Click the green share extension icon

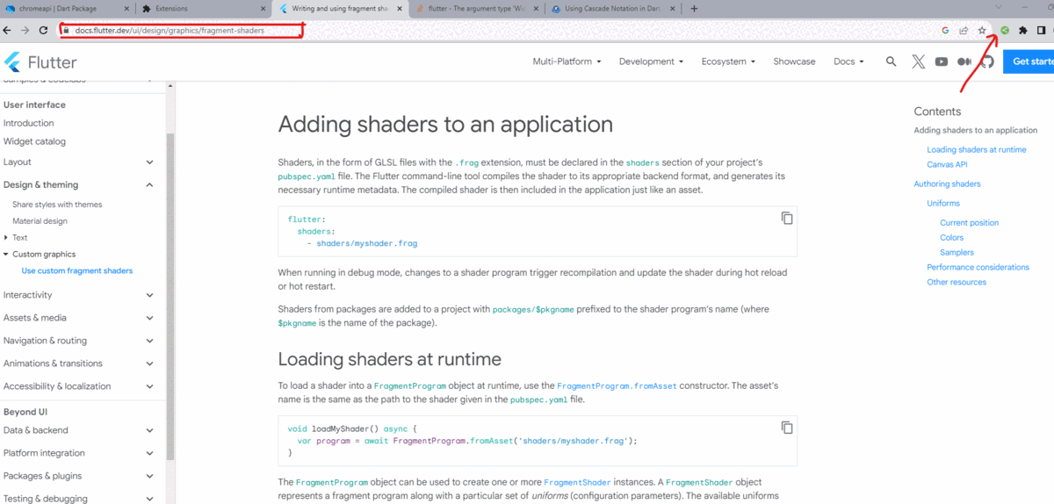pyautogui.click(x=1005, y=30)
